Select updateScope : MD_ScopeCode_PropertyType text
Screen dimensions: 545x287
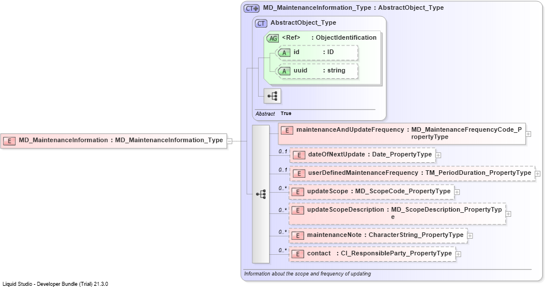(379, 191)
